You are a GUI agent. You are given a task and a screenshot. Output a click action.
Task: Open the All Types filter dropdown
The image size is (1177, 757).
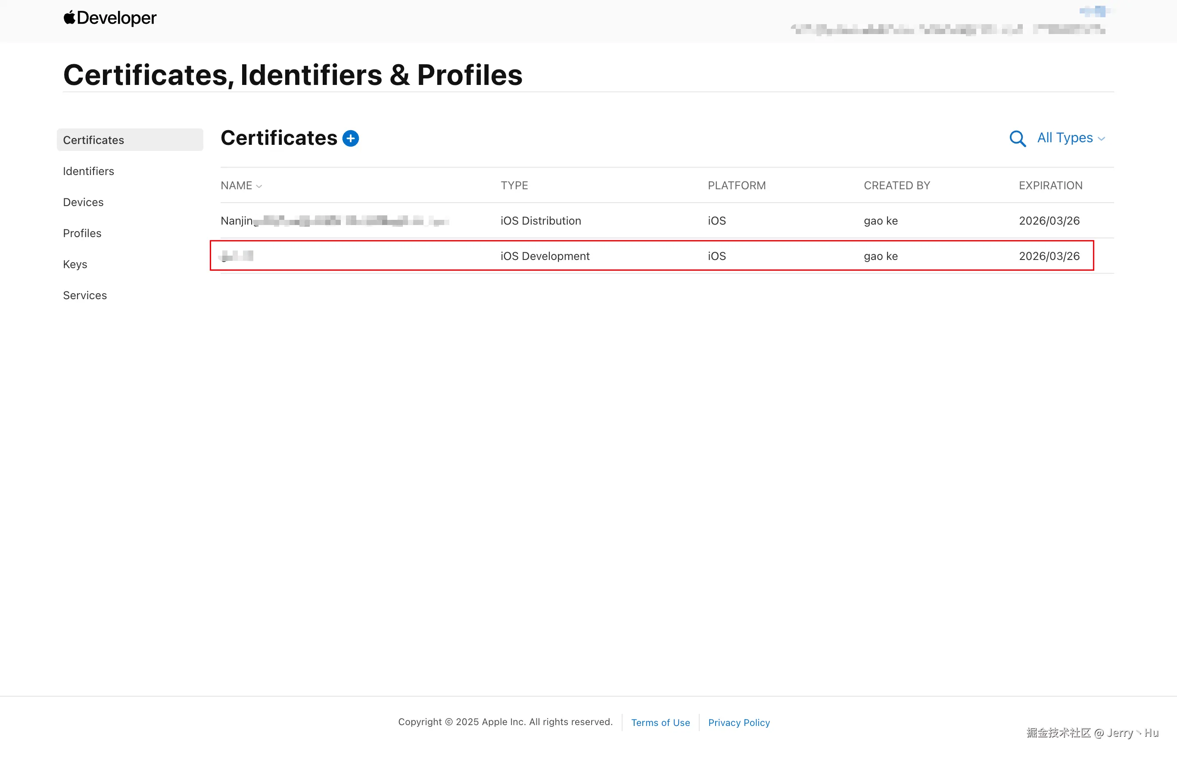[1071, 138]
